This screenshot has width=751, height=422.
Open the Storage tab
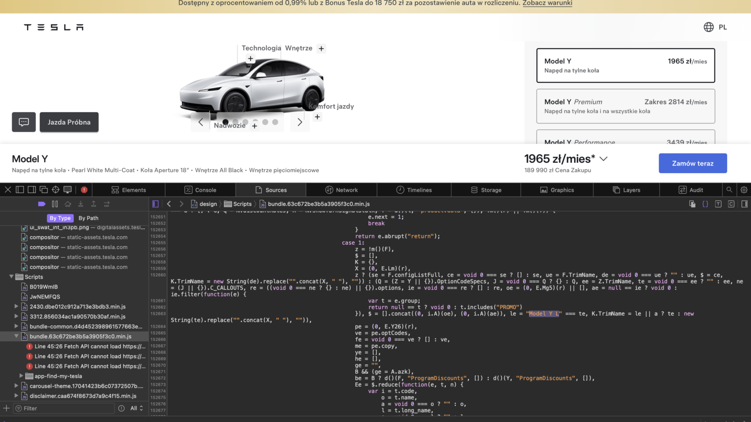(x=486, y=190)
